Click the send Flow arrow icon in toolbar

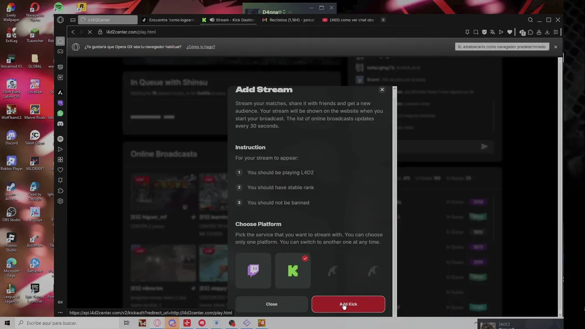point(501,32)
